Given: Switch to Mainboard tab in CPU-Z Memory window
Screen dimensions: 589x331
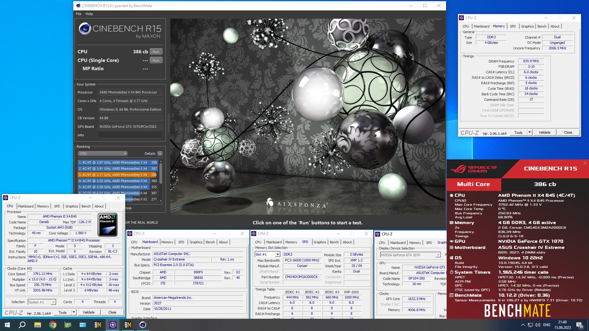Looking at the screenshot, I should pyautogui.click(x=482, y=26).
